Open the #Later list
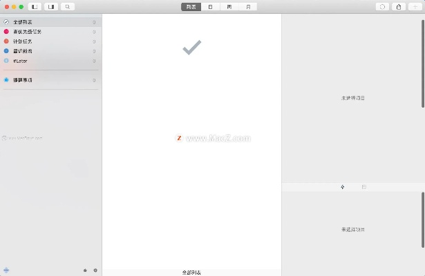Viewport: 425px width, 276px height. (x=19, y=61)
